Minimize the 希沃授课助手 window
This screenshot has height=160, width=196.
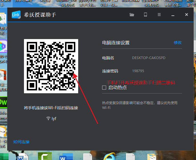click(173, 15)
